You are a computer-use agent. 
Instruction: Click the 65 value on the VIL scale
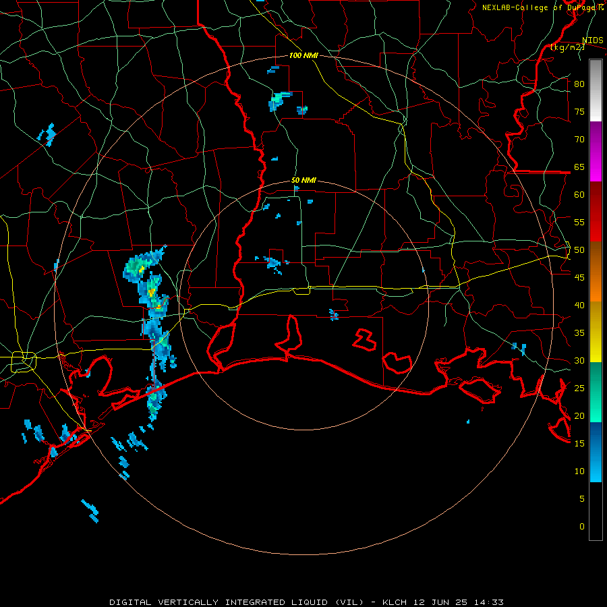[x=579, y=167]
